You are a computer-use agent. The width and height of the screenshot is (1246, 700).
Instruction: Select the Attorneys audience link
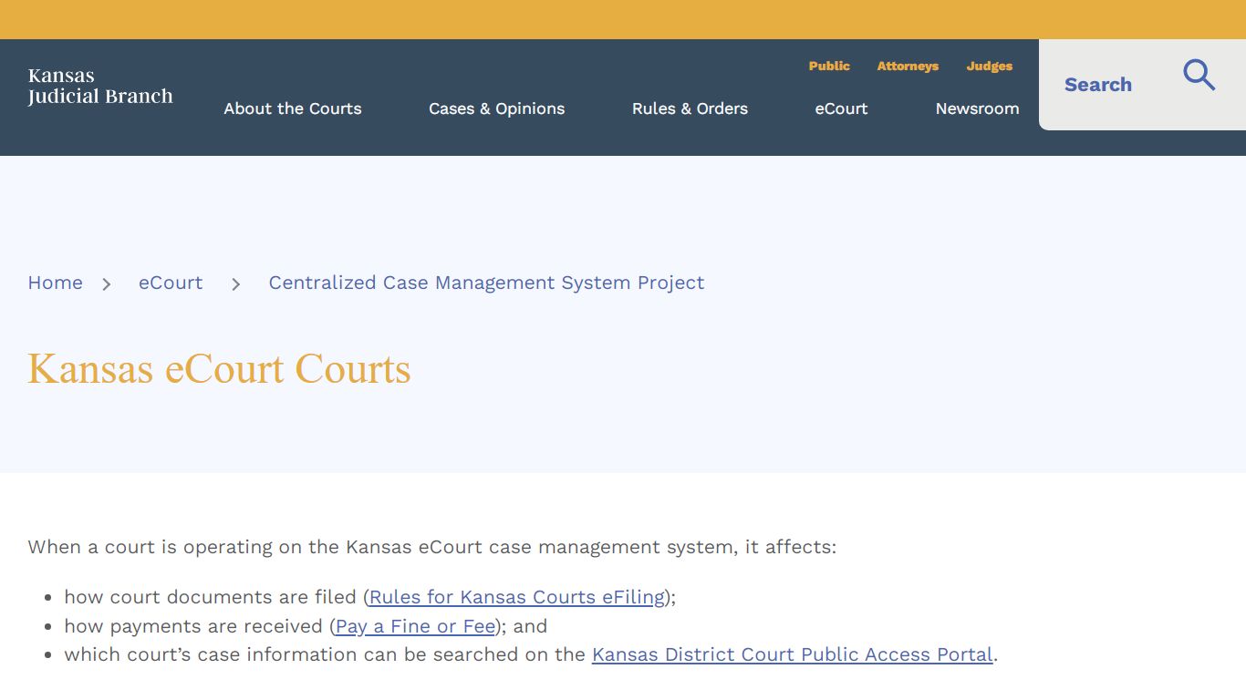point(908,66)
